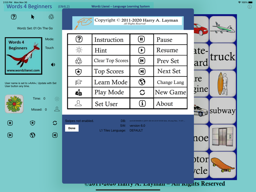
Task: Tap the Done button
Action: point(72,128)
